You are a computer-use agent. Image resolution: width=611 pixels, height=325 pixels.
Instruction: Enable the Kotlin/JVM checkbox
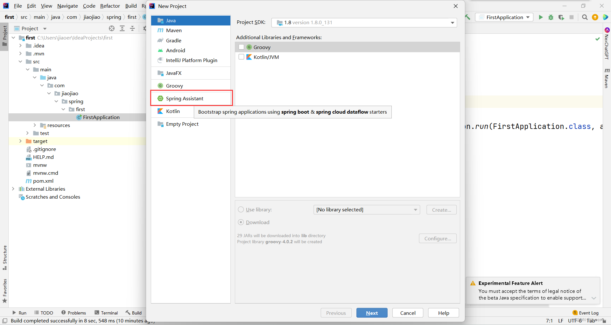pos(241,57)
